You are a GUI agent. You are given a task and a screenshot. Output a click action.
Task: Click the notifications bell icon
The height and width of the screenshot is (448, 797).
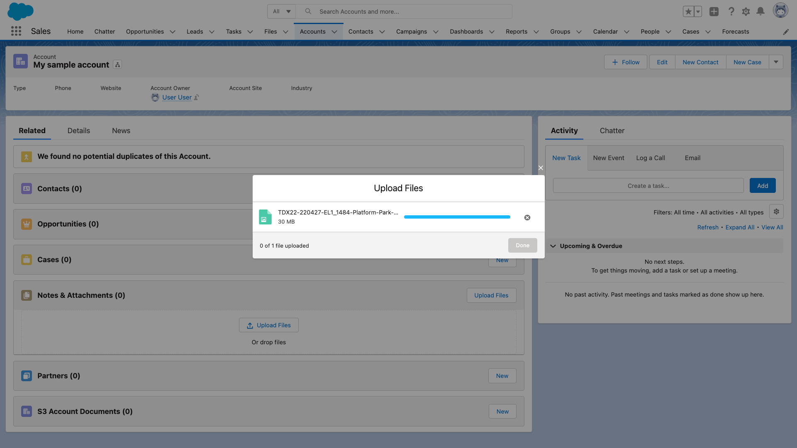(x=760, y=12)
